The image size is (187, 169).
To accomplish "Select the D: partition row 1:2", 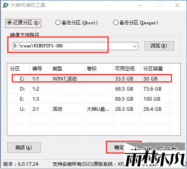I will (94, 89).
